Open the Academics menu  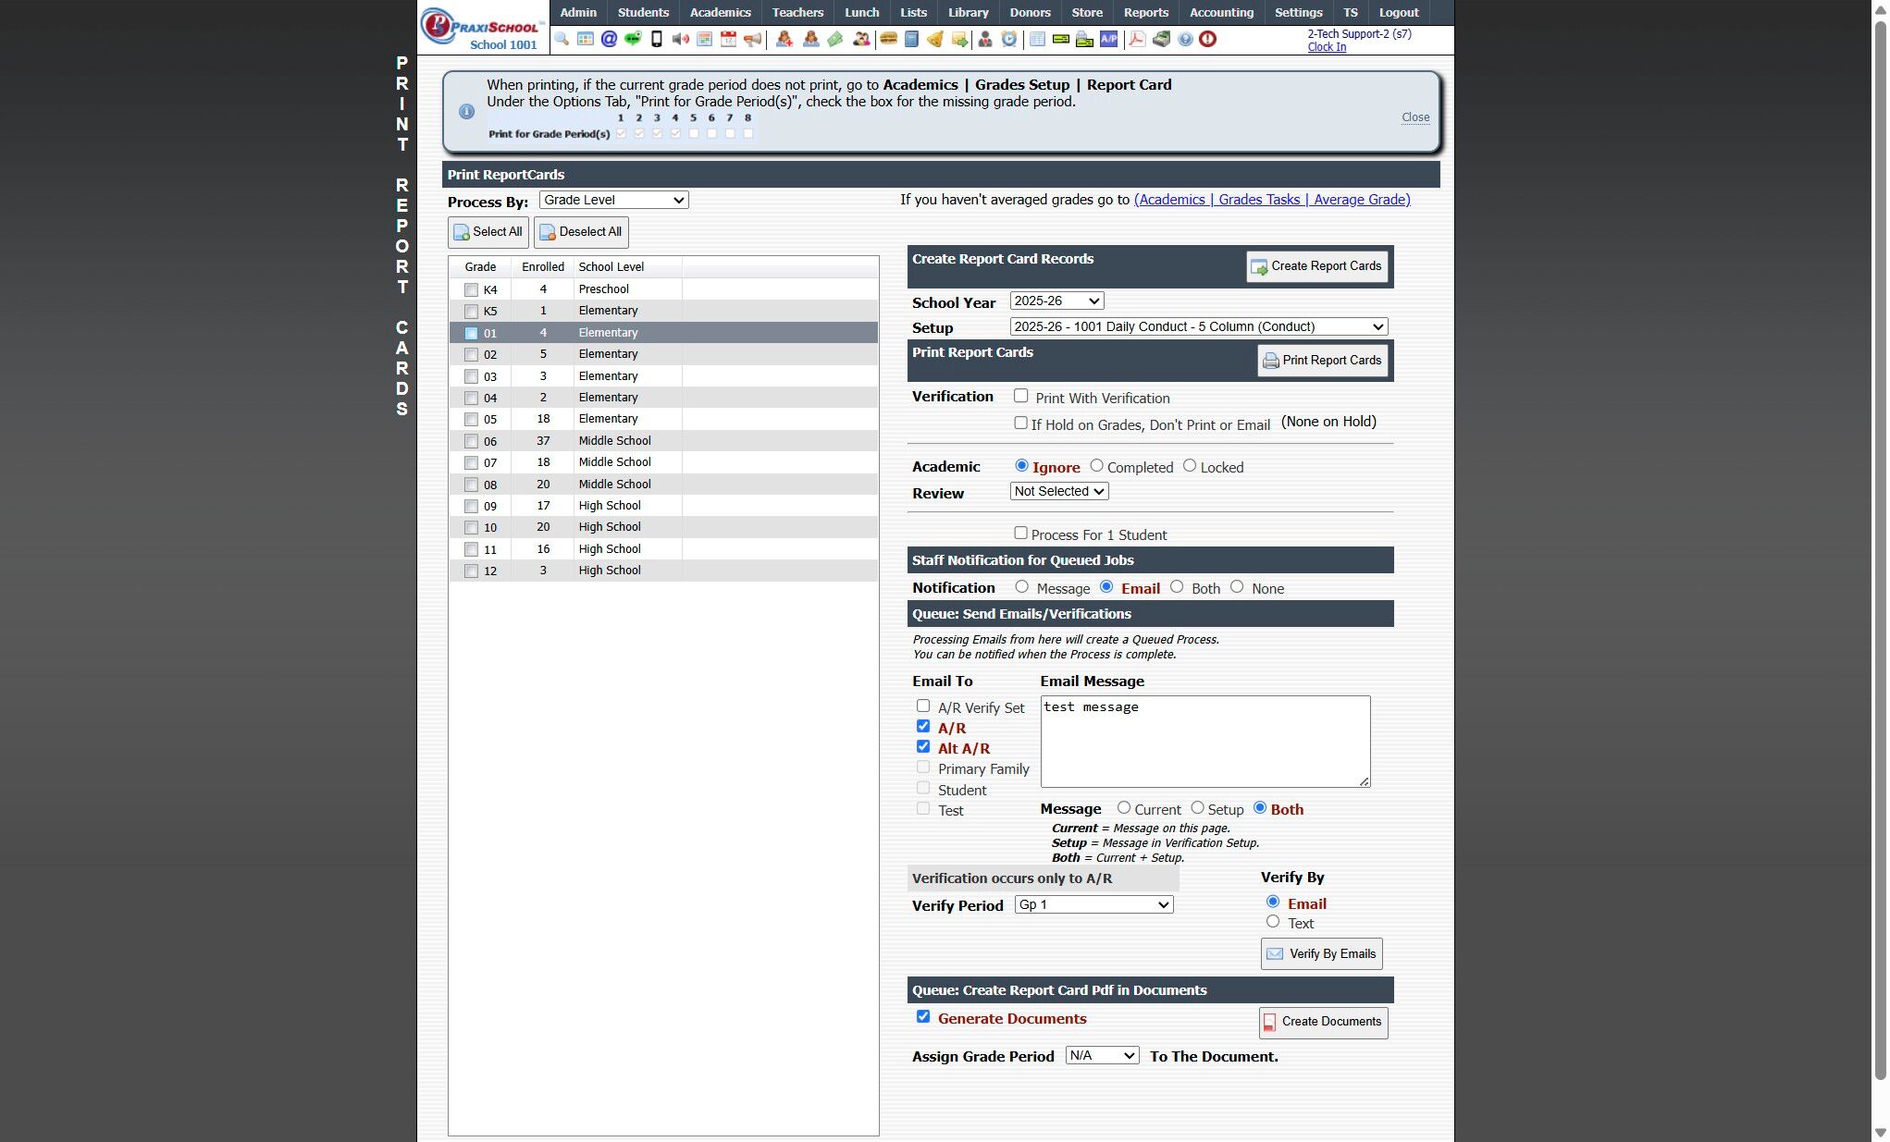pyautogui.click(x=720, y=12)
